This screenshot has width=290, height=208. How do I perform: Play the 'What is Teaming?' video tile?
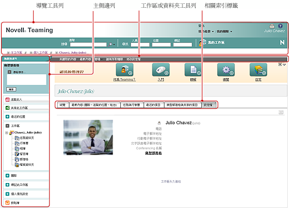(125, 69)
